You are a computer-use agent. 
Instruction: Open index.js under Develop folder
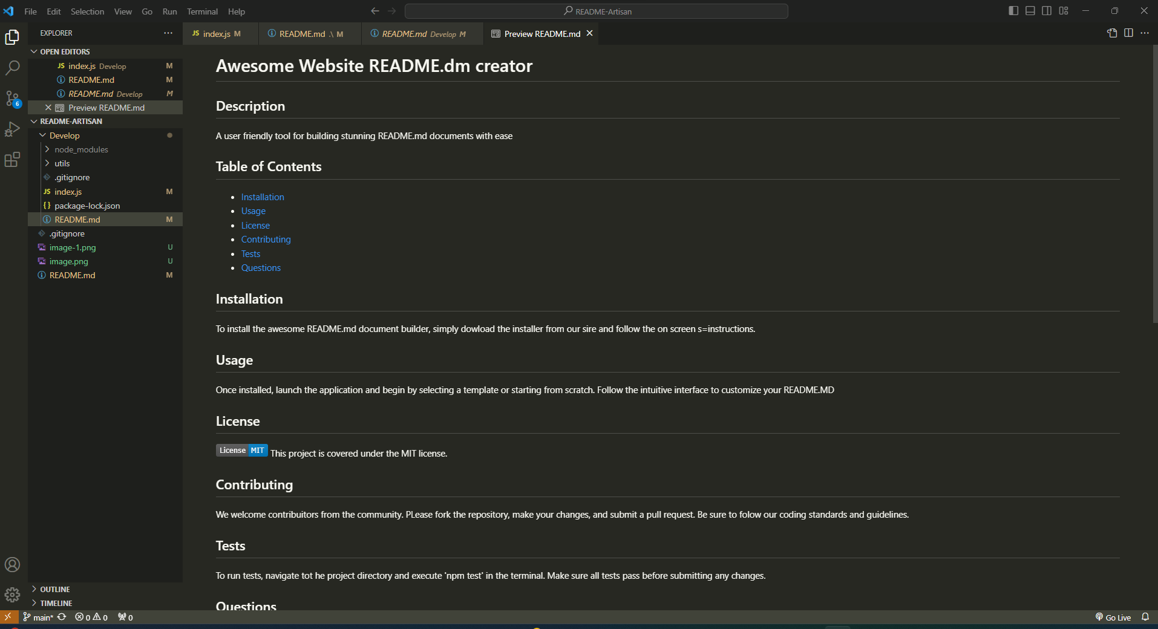(105, 192)
